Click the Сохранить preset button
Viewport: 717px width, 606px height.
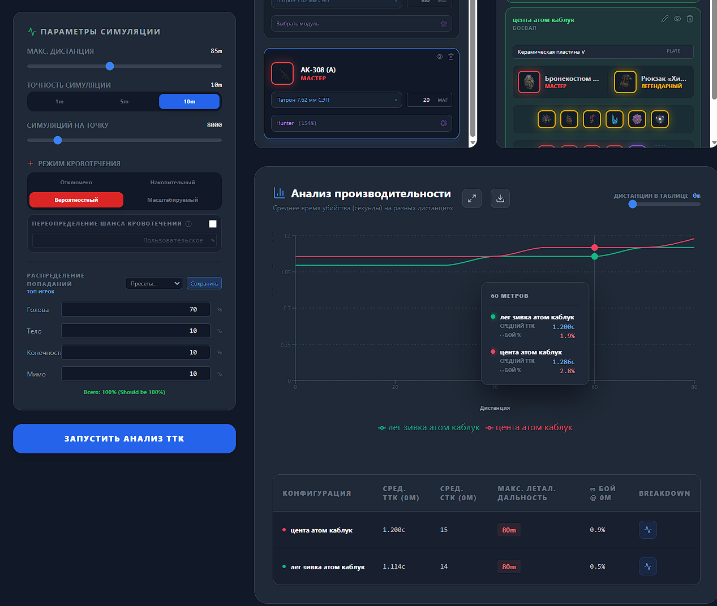click(x=204, y=283)
